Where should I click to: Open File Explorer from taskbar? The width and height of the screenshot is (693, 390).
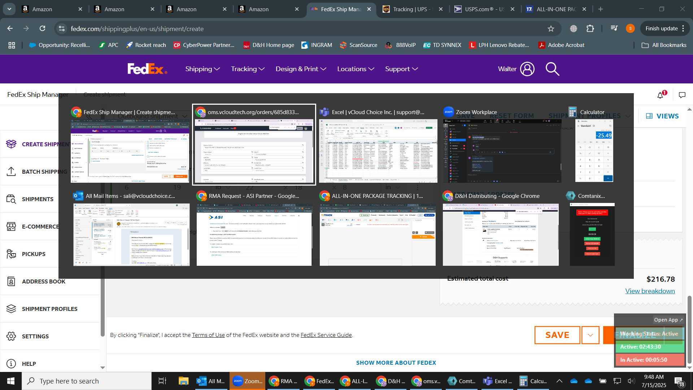(183, 381)
